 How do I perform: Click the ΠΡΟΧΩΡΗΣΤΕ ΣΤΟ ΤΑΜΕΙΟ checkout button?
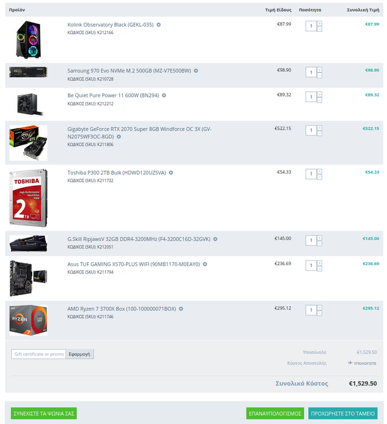point(343,413)
